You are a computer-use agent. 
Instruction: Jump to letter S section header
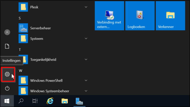click(20, 18)
